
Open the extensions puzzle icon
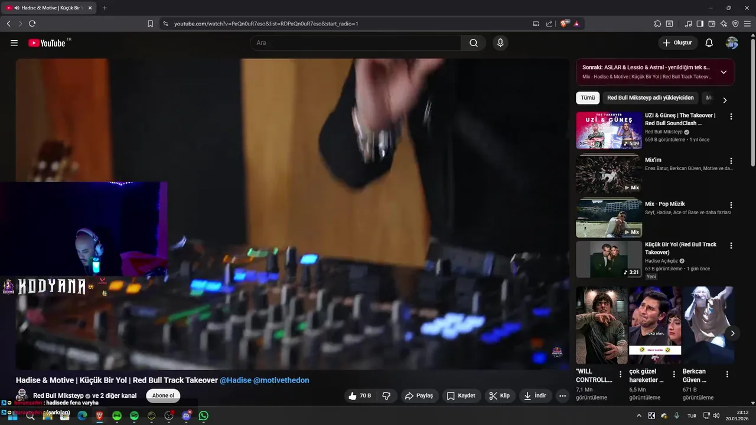[657, 24]
